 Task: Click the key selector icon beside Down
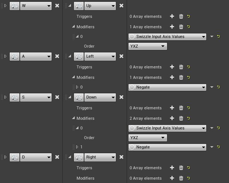(79, 97)
